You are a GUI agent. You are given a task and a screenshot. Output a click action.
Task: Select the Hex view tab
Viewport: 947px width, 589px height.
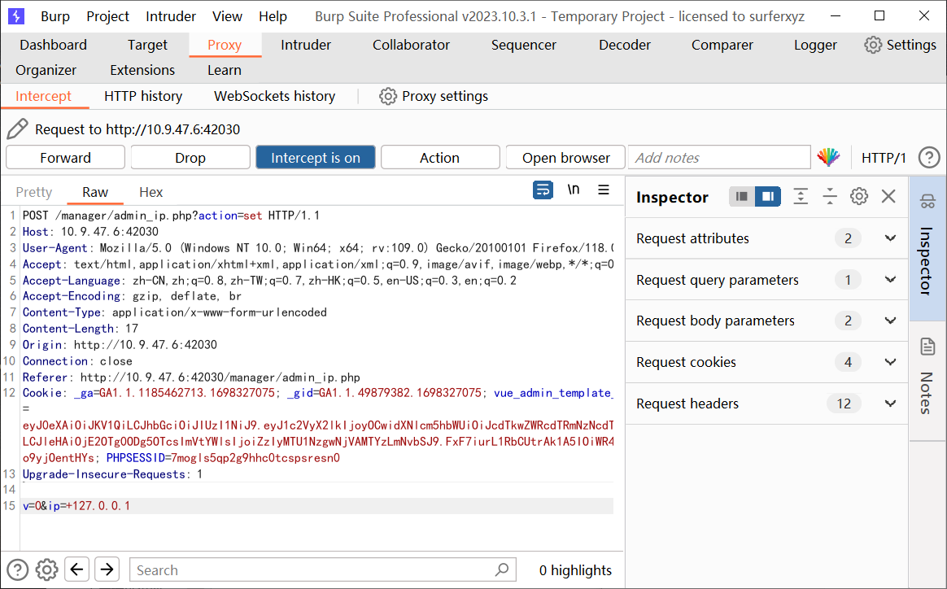click(151, 192)
